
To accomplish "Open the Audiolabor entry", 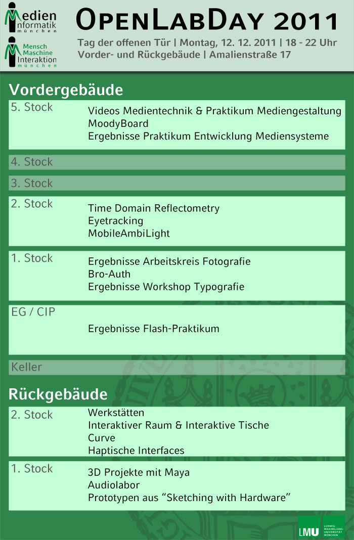I will point(114,485).
